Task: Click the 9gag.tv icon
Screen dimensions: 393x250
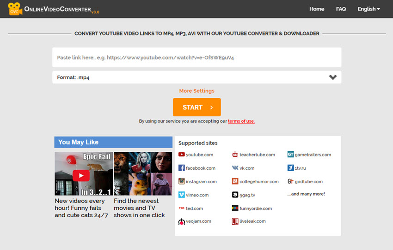Action: tap(235, 195)
